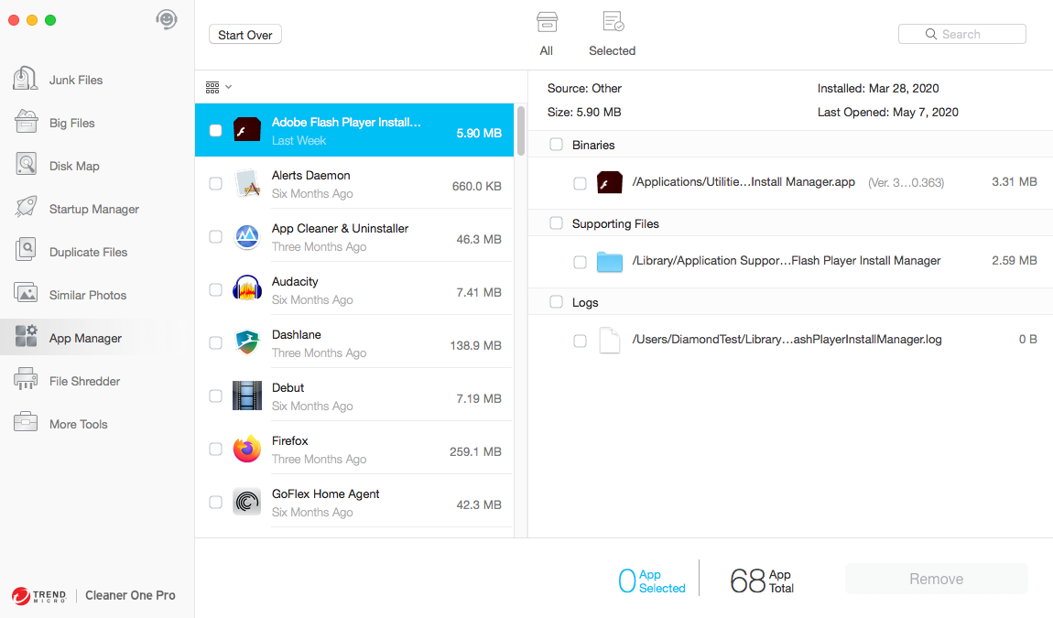Click the Start Over button
Viewport: 1053px width, 618px height.
click(245, 35)
